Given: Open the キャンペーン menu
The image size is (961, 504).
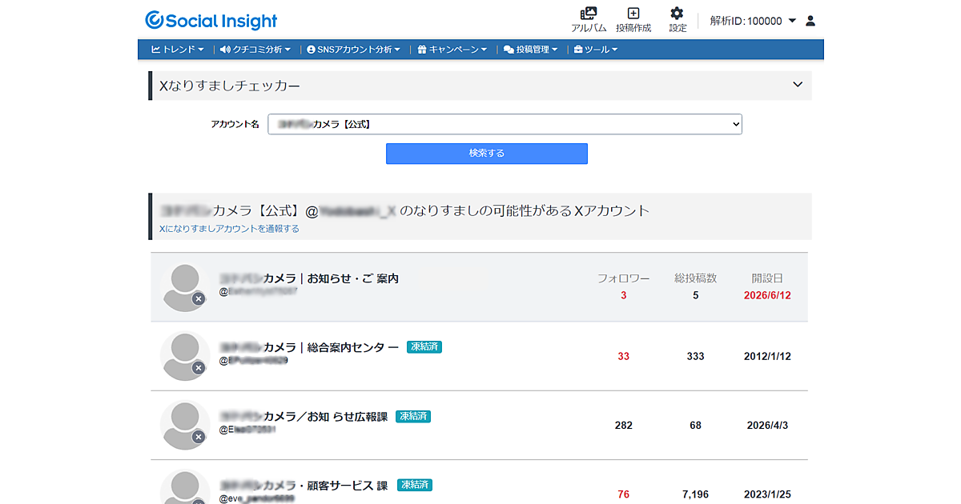Looking at the screenshot, I should (452, 50).
